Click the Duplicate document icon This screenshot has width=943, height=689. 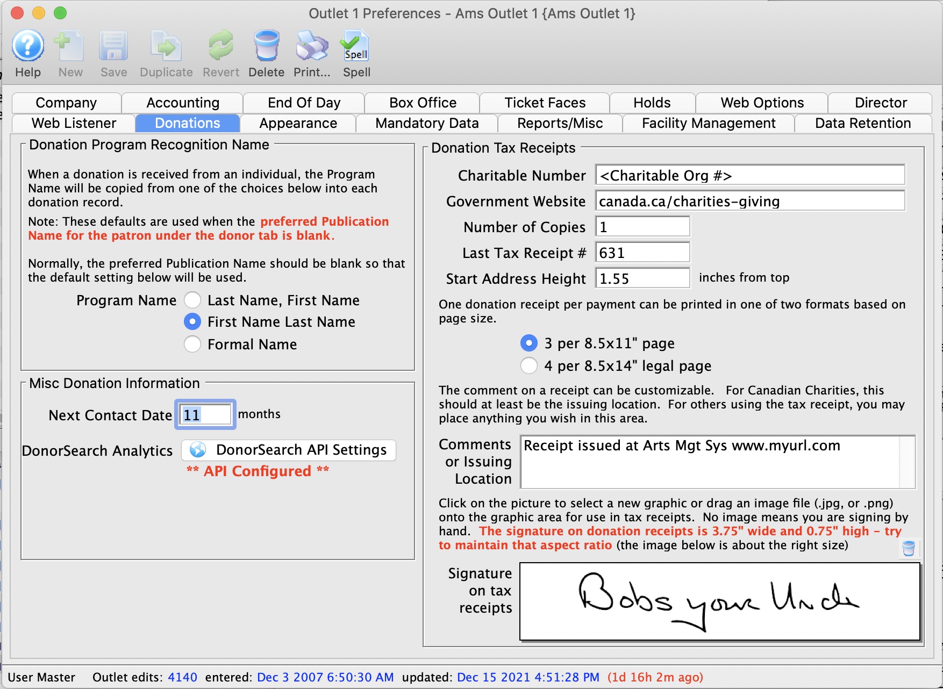[x=166, y=47]
